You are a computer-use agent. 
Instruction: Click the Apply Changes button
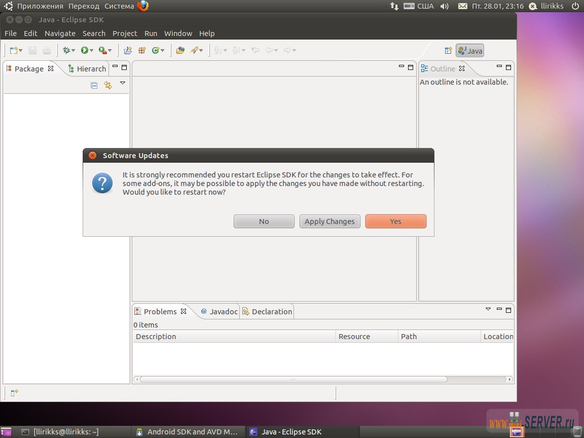pos(330,221)
